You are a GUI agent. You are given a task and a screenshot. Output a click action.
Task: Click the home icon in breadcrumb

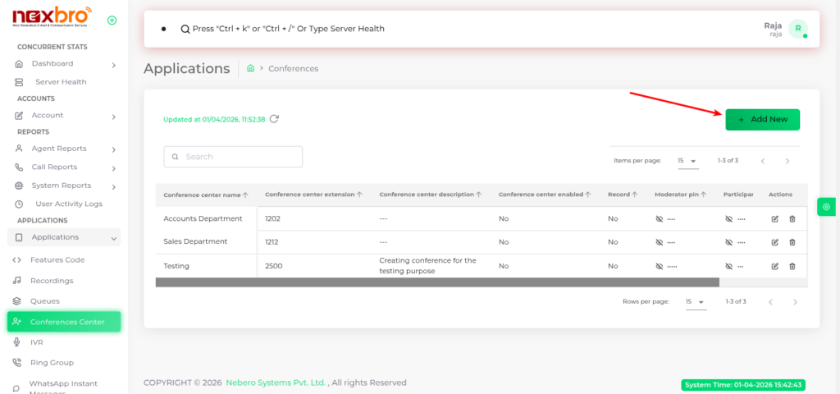[x=250, y=69]
